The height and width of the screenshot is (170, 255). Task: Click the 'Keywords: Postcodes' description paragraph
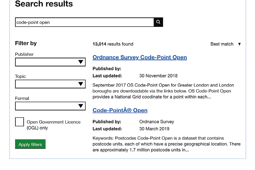click(166, 144)
